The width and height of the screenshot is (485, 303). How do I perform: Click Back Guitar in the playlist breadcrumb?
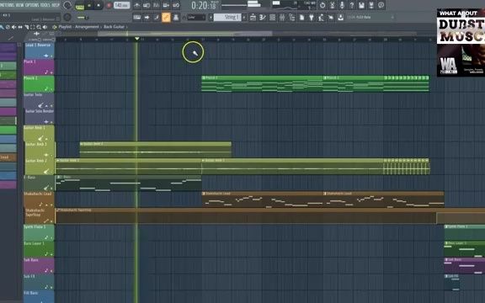pos(114,27)
